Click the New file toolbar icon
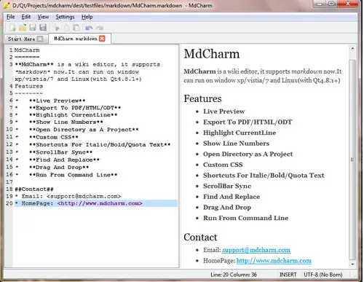The width and height of the screenshot is (364, 282). (x=12, y=28)
